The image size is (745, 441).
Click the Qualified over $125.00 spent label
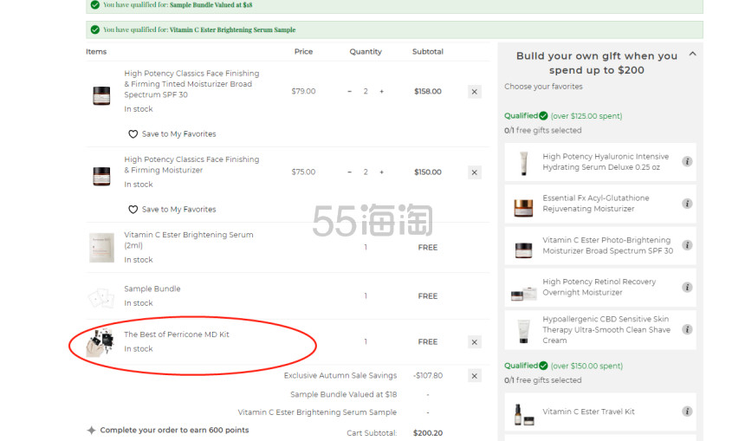pyautogui.click(x=563, y=116)
